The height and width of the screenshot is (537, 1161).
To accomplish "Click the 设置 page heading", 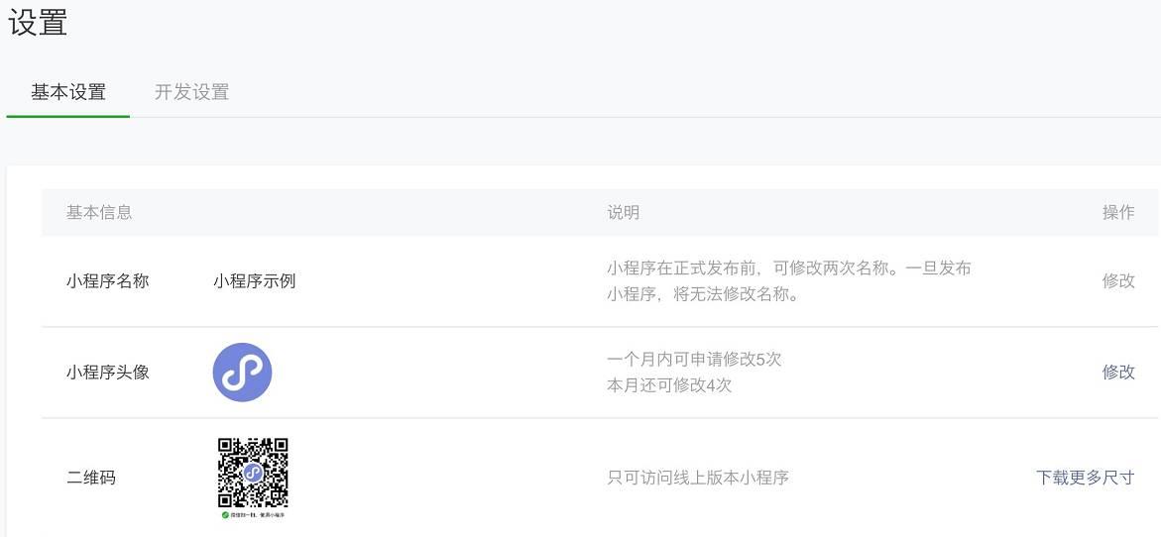I will tap(38, 23).
